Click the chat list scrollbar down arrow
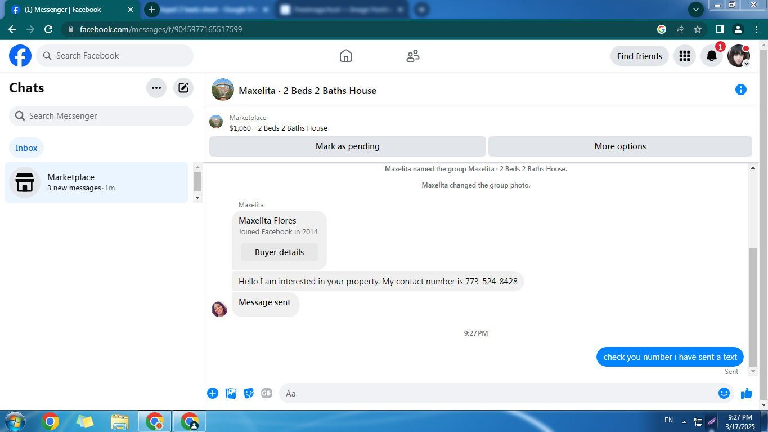The height and width of the screenshot is (432, 768). coord(197,198)
